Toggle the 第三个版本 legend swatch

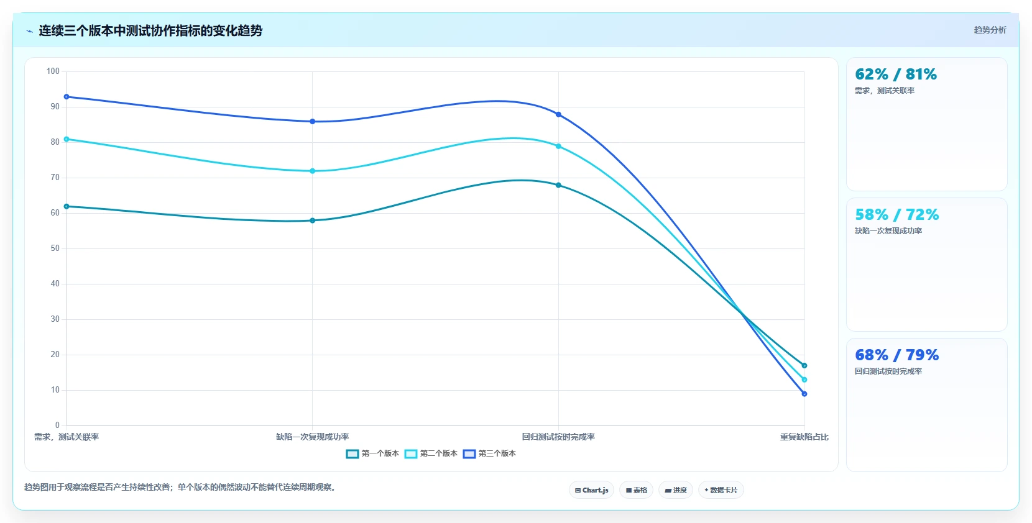(469, 453)
